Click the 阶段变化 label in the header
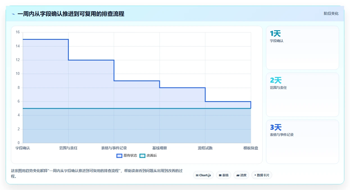The height and width of the screenshot is (190, 350). click(331, 13)
